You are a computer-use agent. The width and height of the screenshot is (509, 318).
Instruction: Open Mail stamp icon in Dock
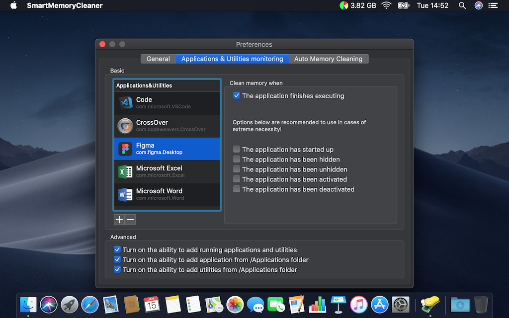[x=111, y=305]
